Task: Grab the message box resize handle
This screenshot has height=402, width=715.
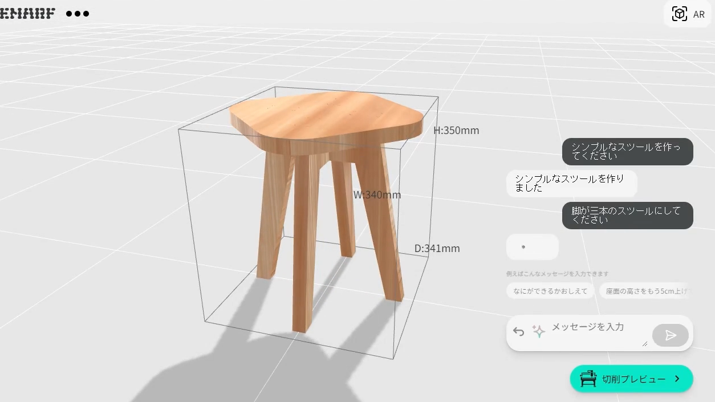Action: [645, 343]
